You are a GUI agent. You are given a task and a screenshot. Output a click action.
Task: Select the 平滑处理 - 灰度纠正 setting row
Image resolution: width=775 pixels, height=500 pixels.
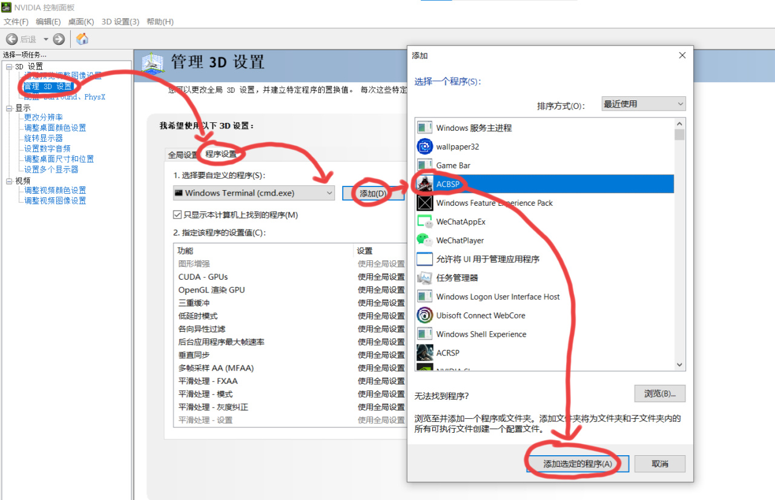tap(290, 407)
